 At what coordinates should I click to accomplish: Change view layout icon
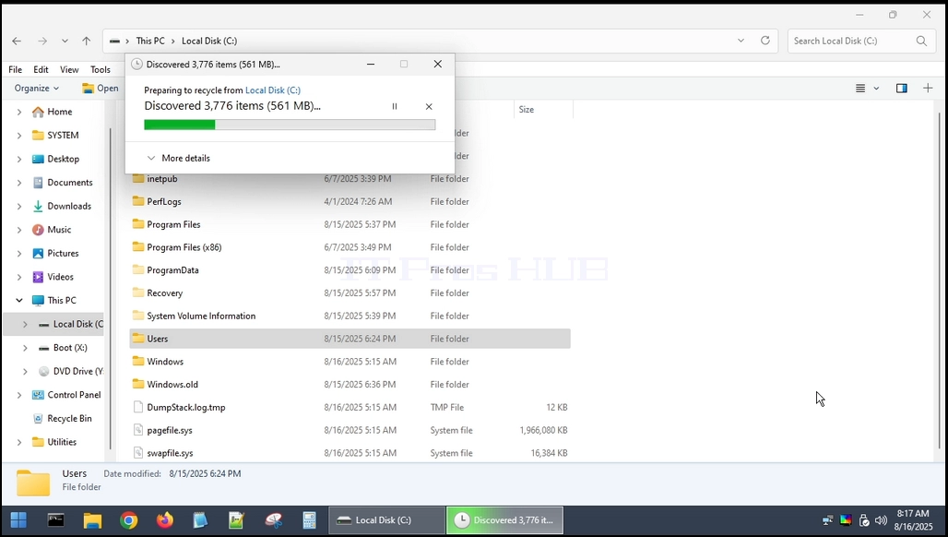click(860, 89)
